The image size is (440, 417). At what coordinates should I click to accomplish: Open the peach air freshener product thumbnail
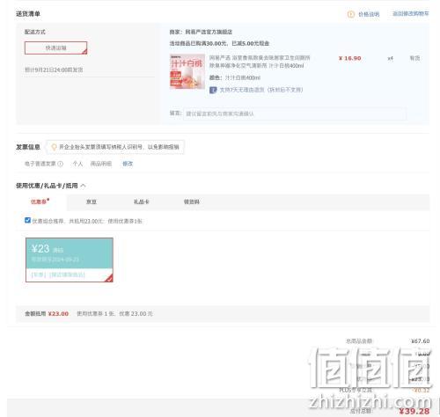point(187,71)
